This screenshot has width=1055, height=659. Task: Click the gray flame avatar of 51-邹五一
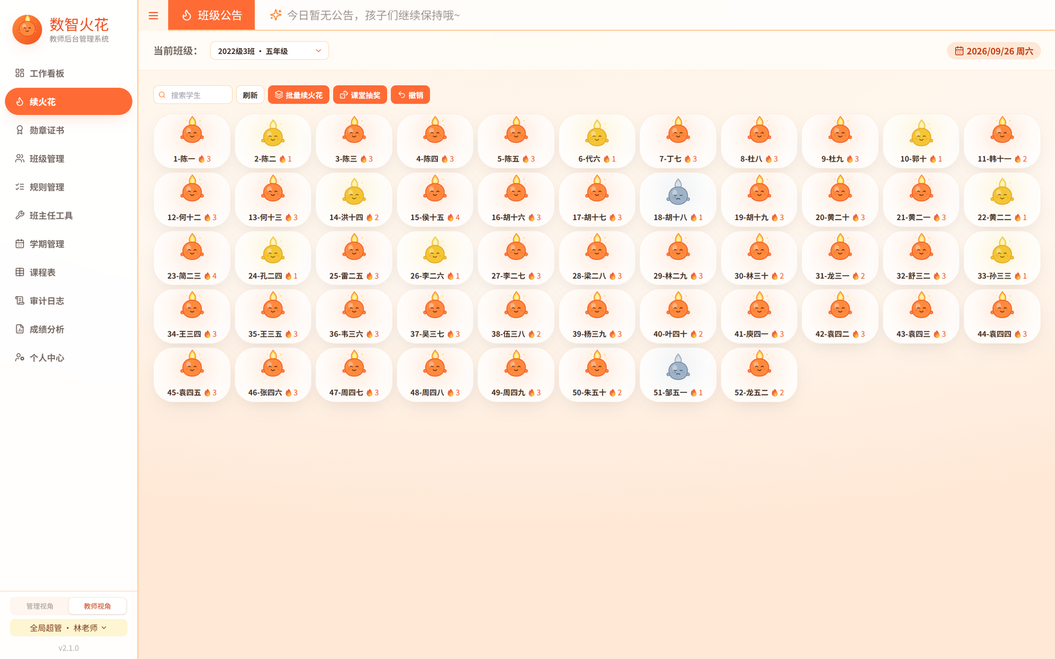678,368
